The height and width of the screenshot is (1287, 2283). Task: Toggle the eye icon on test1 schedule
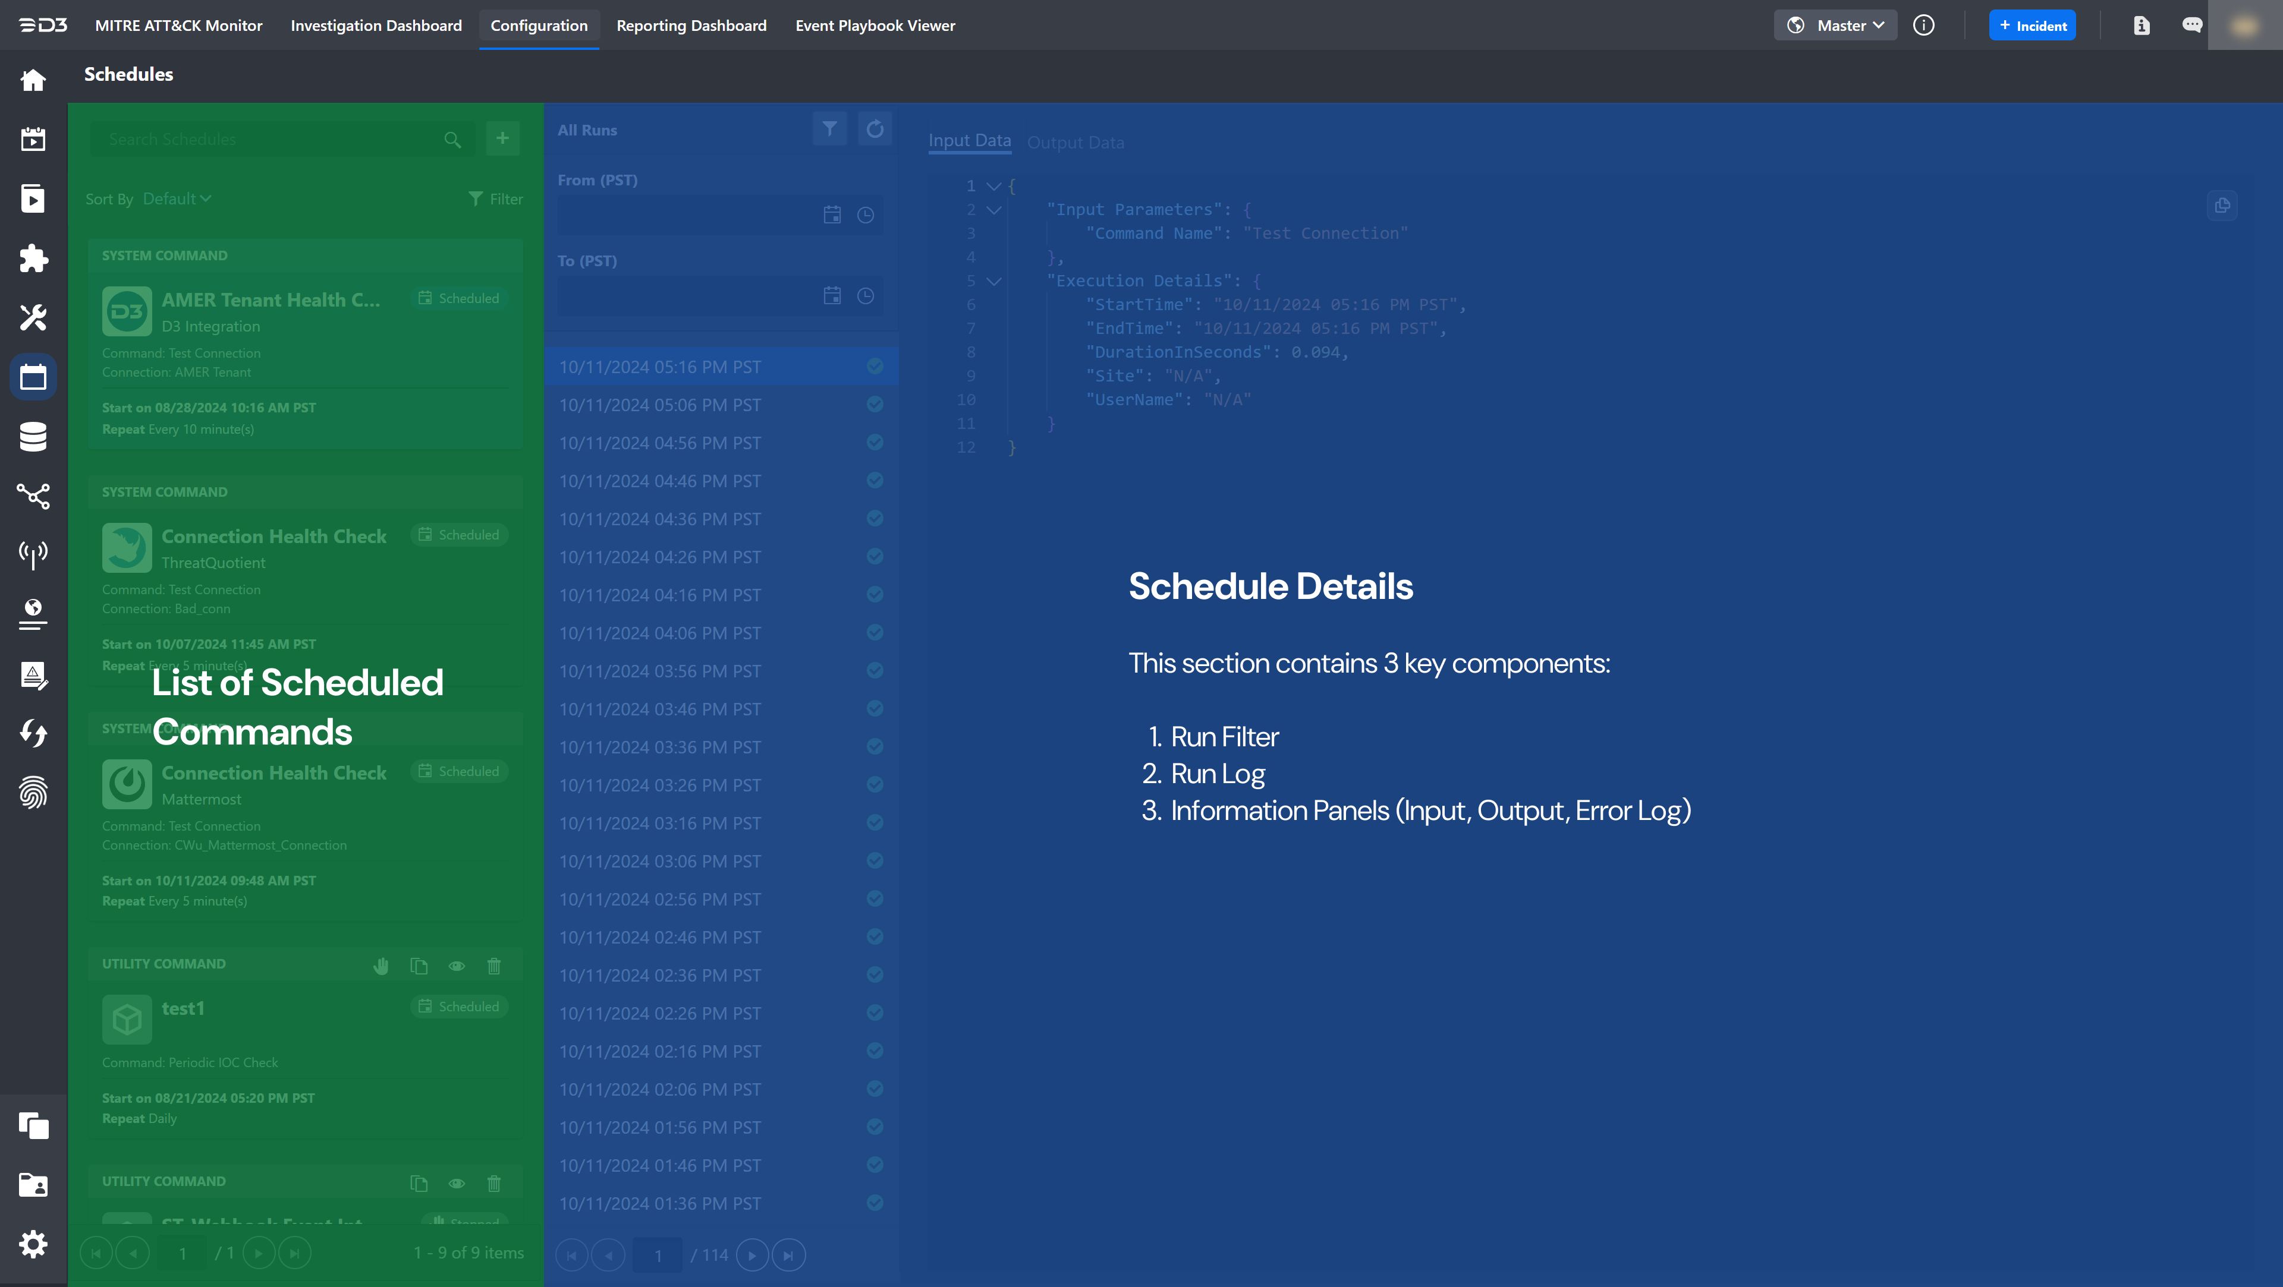[x=457, y=966]
